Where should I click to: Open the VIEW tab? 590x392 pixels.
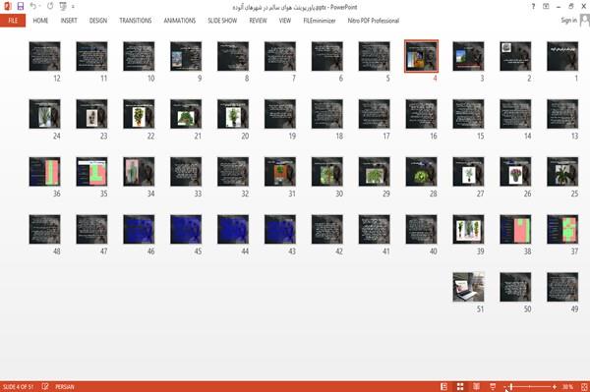pyautogui.click(x=285, y=21)
